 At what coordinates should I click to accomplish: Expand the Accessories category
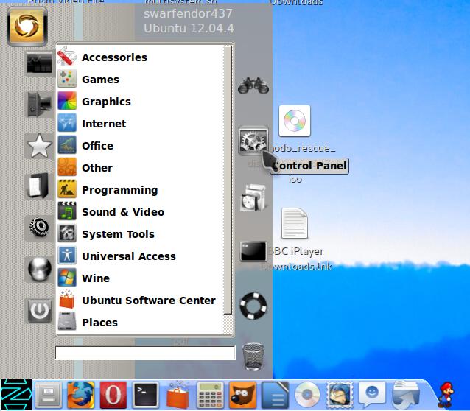pos(114,57)
